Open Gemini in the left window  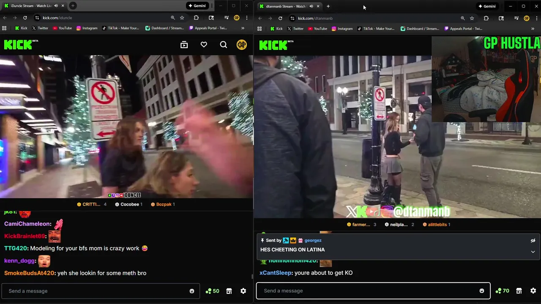coord(197,6)
